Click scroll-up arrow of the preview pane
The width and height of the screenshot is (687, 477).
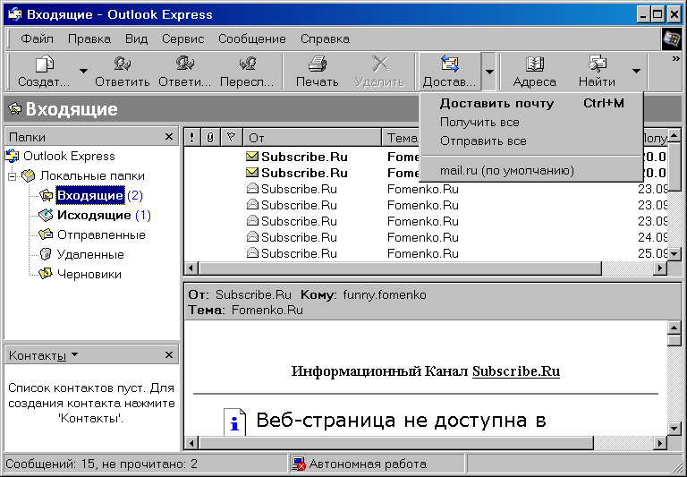pyautogui.click(x=674, y=328)
